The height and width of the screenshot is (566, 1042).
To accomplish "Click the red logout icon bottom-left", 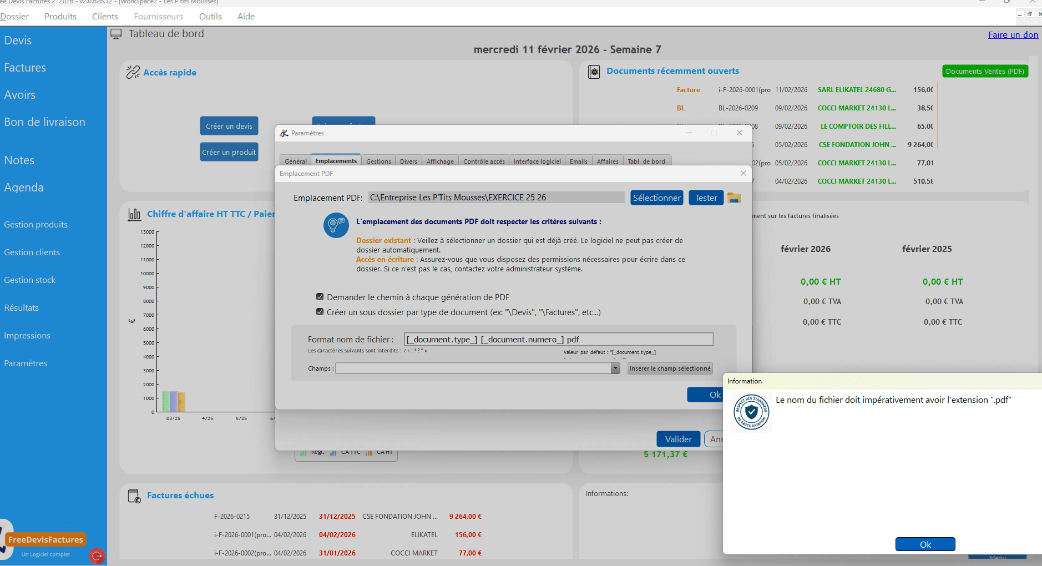I will pyautogui.click(x=97, y=555).
